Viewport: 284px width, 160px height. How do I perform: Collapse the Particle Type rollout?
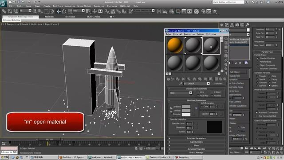pyautogui.click(x=267, y=52)
